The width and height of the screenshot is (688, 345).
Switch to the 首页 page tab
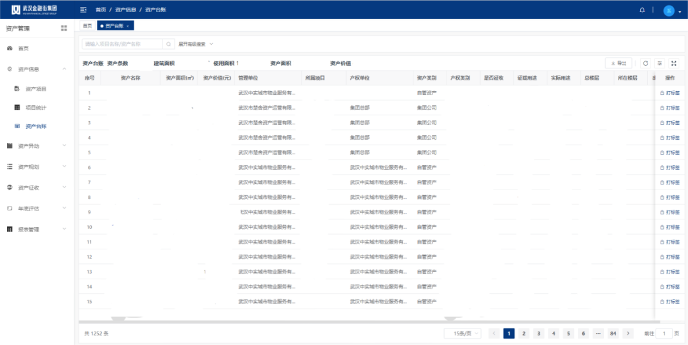(88, 26)
